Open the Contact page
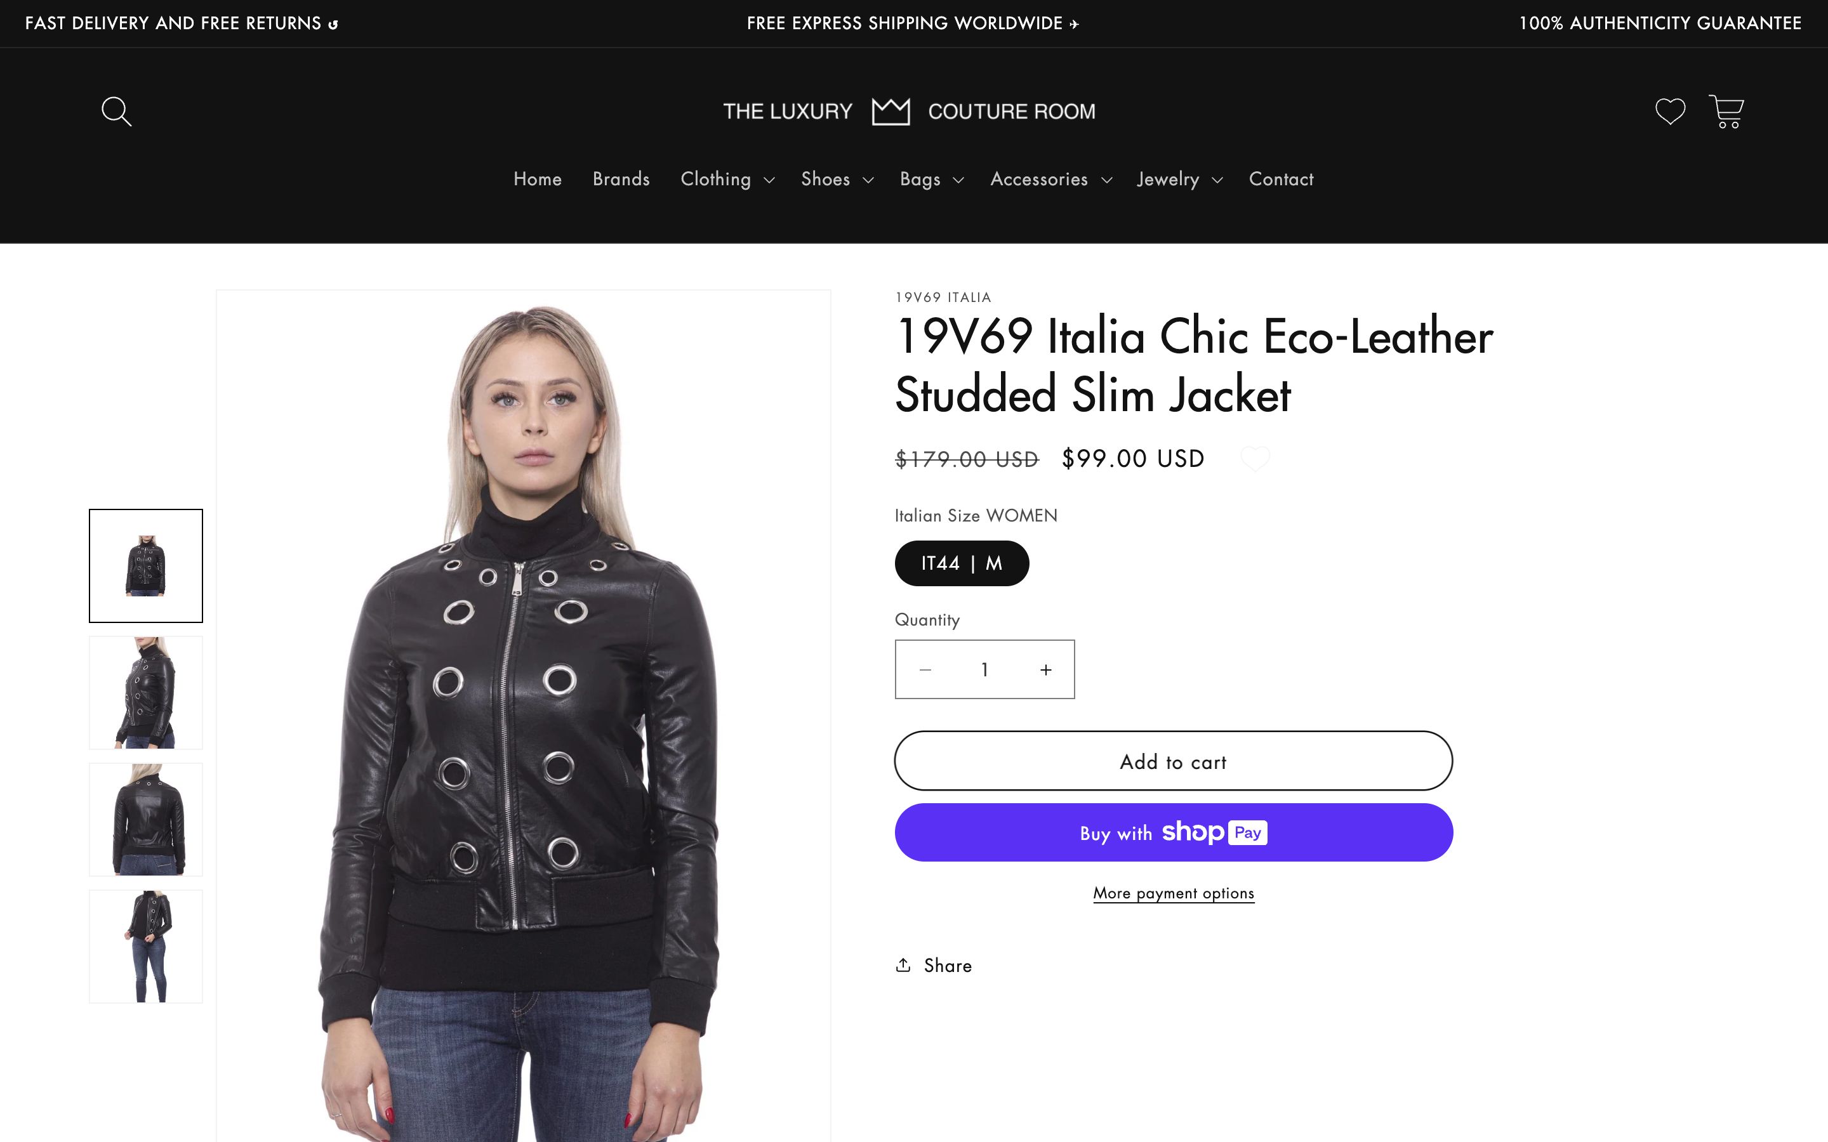The width and height of the screenshot is (1828, 1142). point(1281,179)
